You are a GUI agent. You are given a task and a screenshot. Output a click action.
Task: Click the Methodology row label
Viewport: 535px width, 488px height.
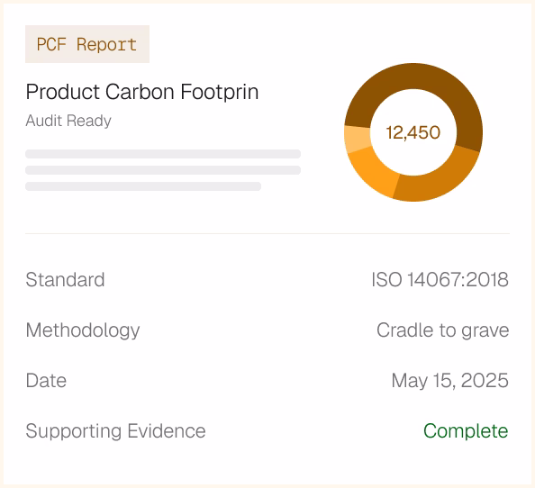point(83,330)
